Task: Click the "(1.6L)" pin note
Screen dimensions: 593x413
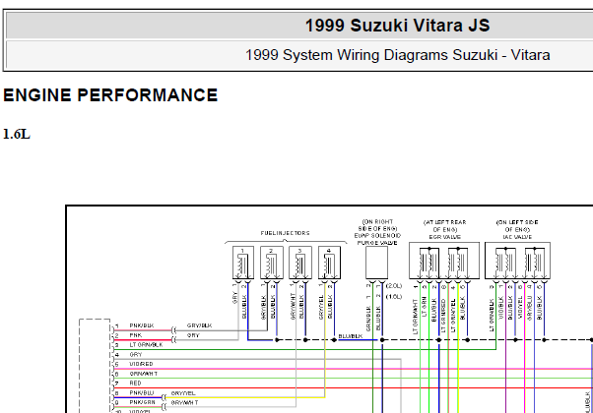Action: [394, 297]
